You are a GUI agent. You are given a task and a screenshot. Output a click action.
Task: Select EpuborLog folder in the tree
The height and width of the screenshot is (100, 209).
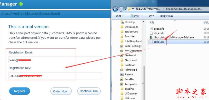pos(131,32)
